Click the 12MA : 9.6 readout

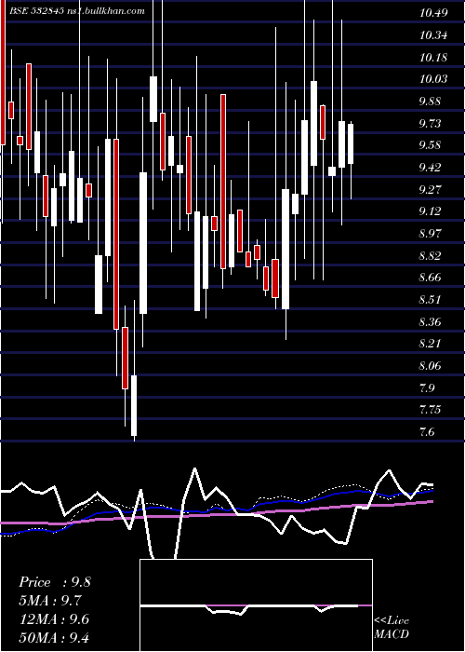53,618
